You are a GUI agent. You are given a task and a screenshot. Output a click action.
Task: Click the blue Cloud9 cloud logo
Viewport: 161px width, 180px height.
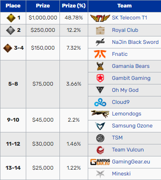click(100, 102)
